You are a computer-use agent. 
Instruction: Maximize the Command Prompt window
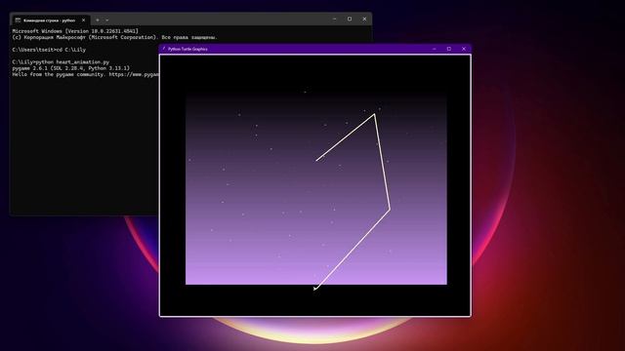[x=350, y=19]
